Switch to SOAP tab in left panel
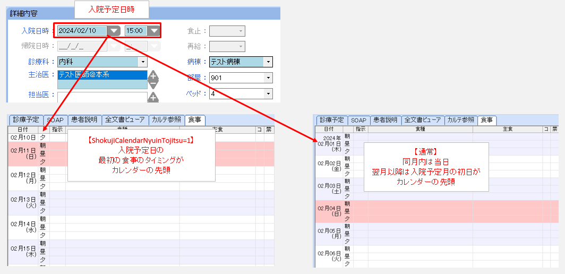This screenshot has height=274, width=565. pos(55,120)
